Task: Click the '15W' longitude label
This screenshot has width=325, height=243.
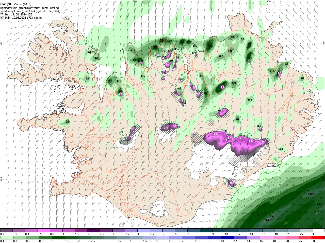Action: pyautogui.click(x=269, y=1)
